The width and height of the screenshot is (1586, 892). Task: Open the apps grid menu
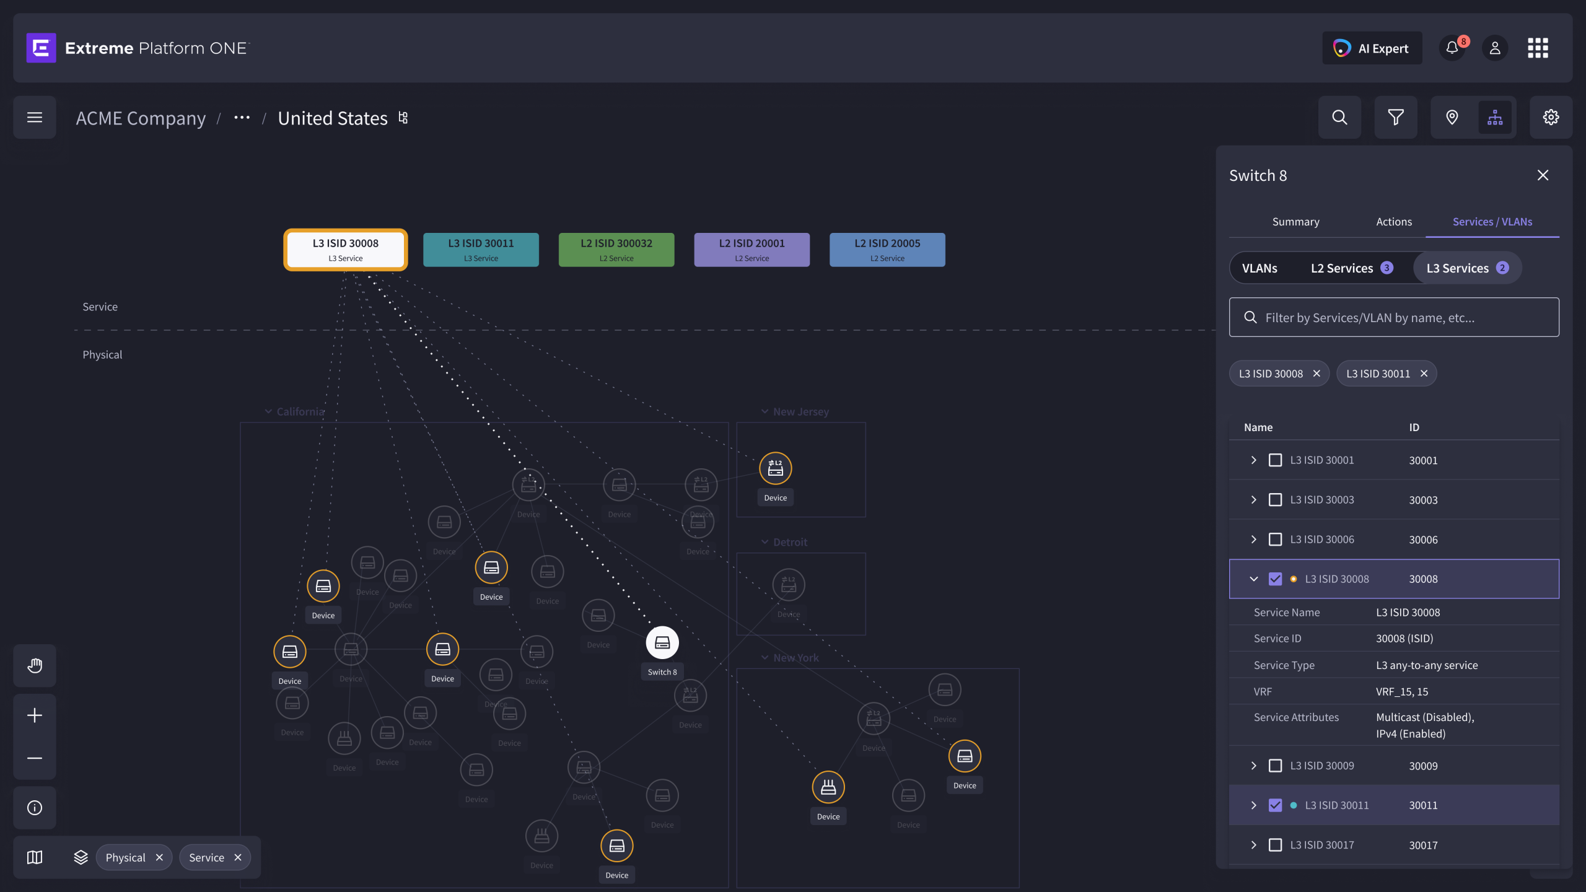pyautogui.click(x=1538, y=48)
